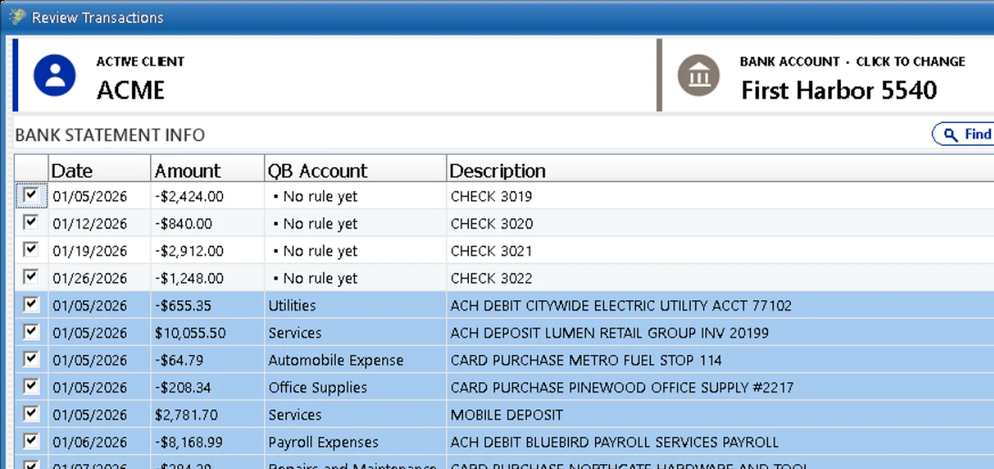This screenshot has width=994, height=469.
Task: Click the bank building icon
Action: (698, 75)
